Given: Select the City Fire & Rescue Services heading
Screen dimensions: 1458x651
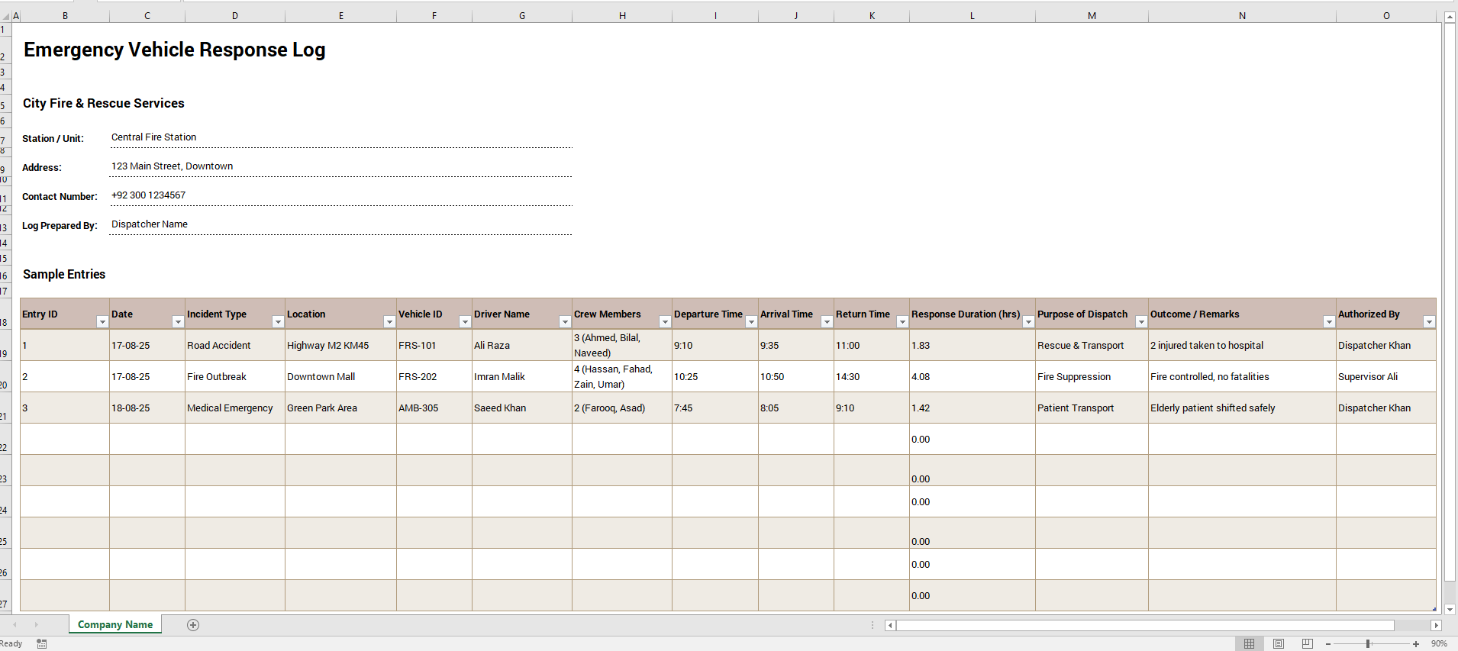Looking at the screenshot, I should pyautogui.click(x=104, y=103).
